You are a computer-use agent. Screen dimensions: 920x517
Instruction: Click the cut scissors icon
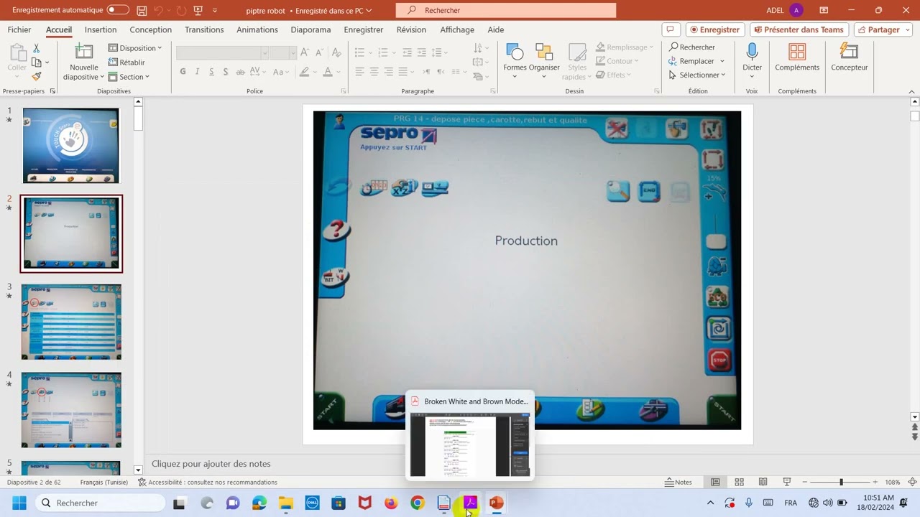[x=37, y=48]
